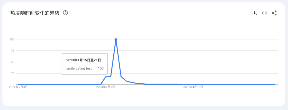This screenshot has width=288, height=110.
Task: Click the right end of the blue trend line
Action: click(x=274, y=84)
